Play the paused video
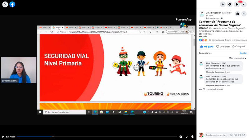Screen dimensions: 249x140 pos(3,137)
